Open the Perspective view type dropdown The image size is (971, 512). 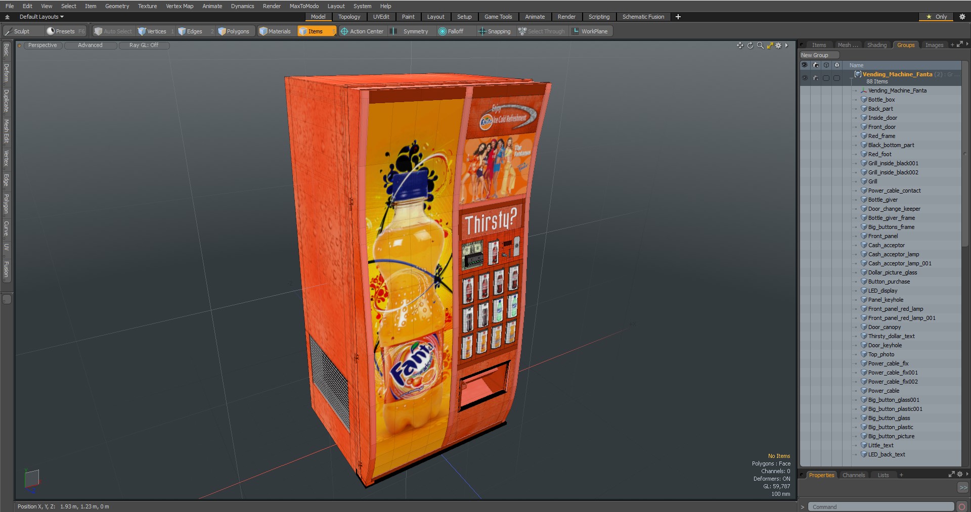pyautogui.click(x=42, y=45)
